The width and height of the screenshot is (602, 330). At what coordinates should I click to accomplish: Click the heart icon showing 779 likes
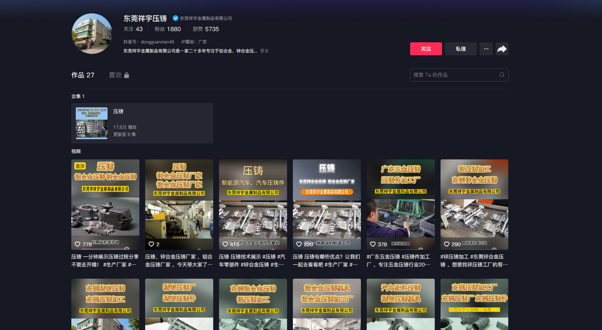(x=77, y=244)
